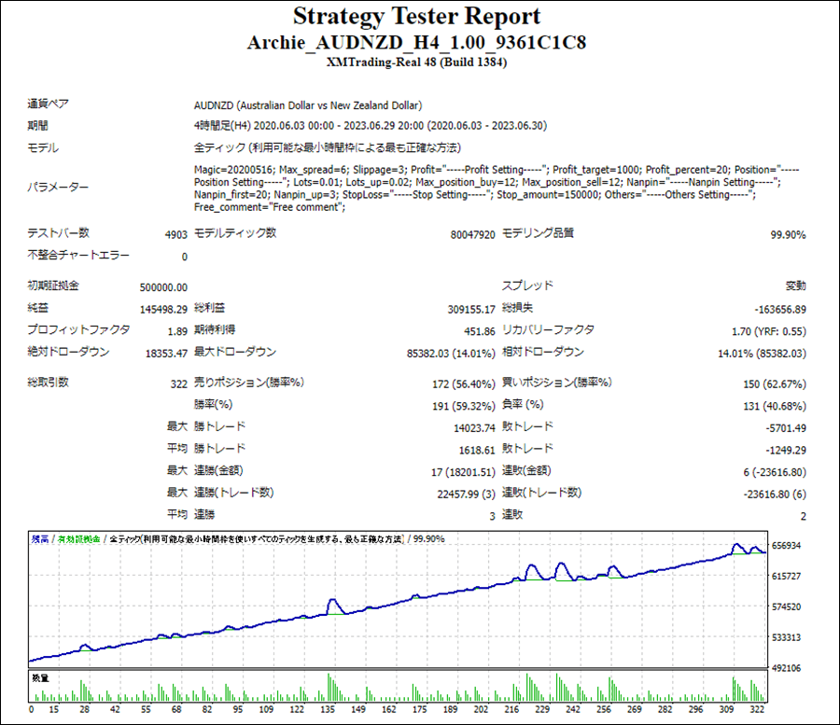Click the x-axis trade number 322
Viewport: 840px width, 725px height.
[x=757, y=709]
